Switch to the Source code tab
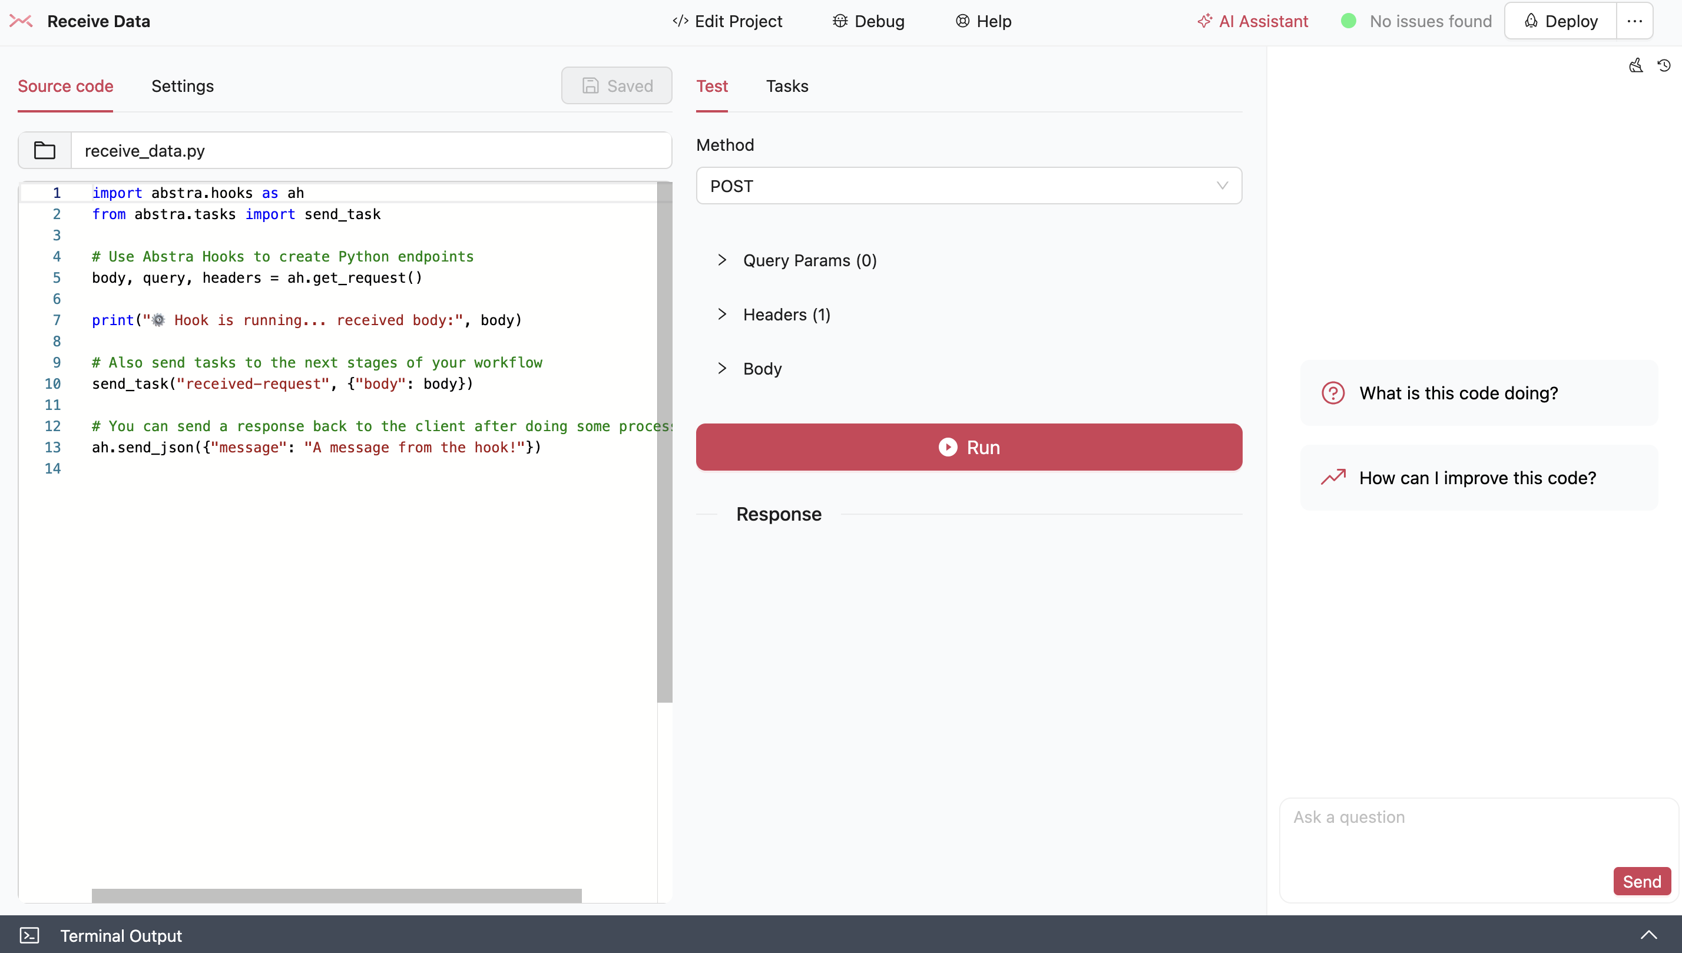Image resolution: width=1682 pixels, height=953 pixels. point(65,86)
